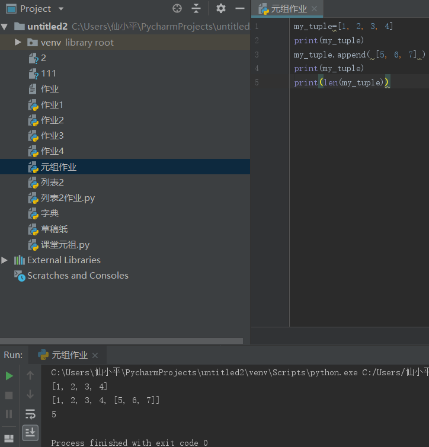Click the down arrow in Run toolbar

[30, 395]
